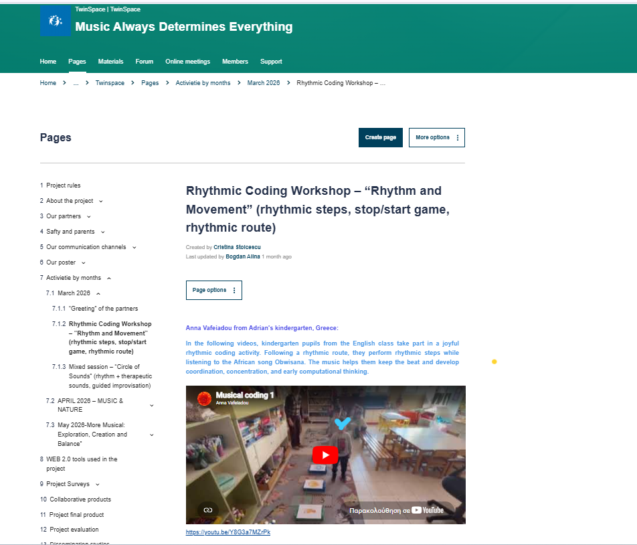The image size is (637, 545).
Task: Select Rhythmic Coding Workshop sidebar page
Action: (110, 337)
